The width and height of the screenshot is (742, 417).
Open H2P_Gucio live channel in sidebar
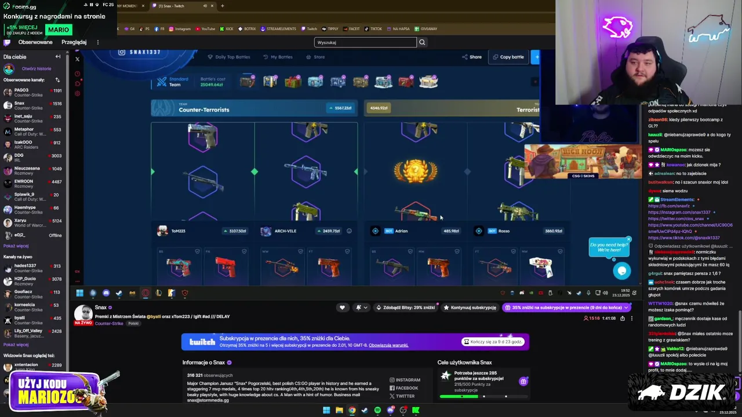pyautogui.click(x=32, y=281)
